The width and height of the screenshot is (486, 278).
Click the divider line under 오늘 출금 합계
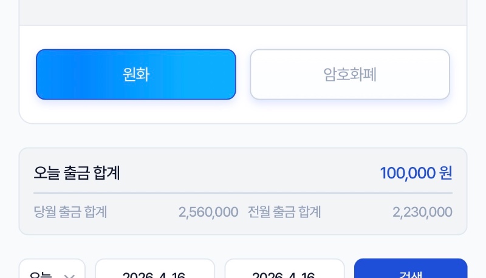tap(243, 193)
